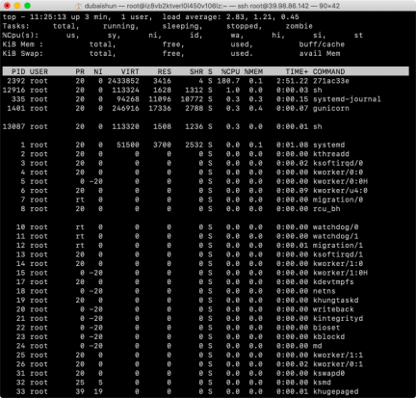Click the kworker/u4:0 command
Screen dimensions: 416x398
(340, 191)
